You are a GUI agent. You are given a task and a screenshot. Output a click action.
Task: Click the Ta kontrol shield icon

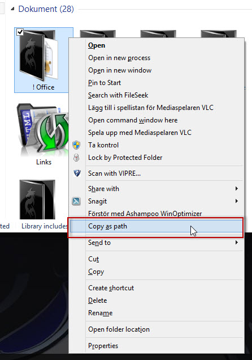76,145
